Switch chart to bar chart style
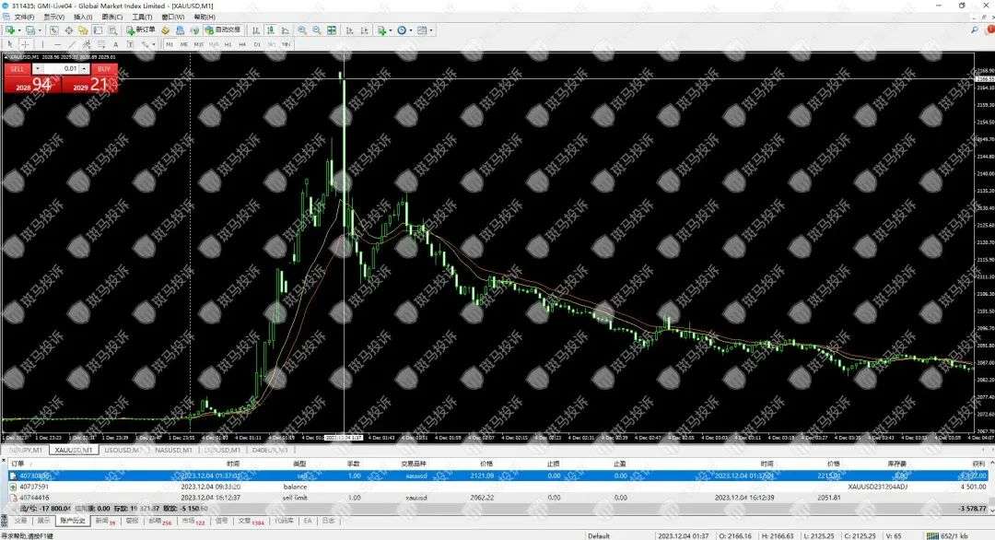The width and height of the screenshot is (995, 540). 256,29
